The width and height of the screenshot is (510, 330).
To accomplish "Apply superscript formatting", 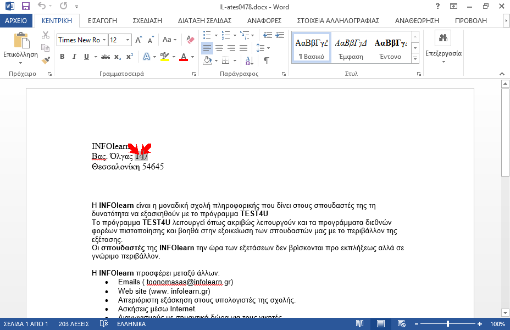I will 130,57.
